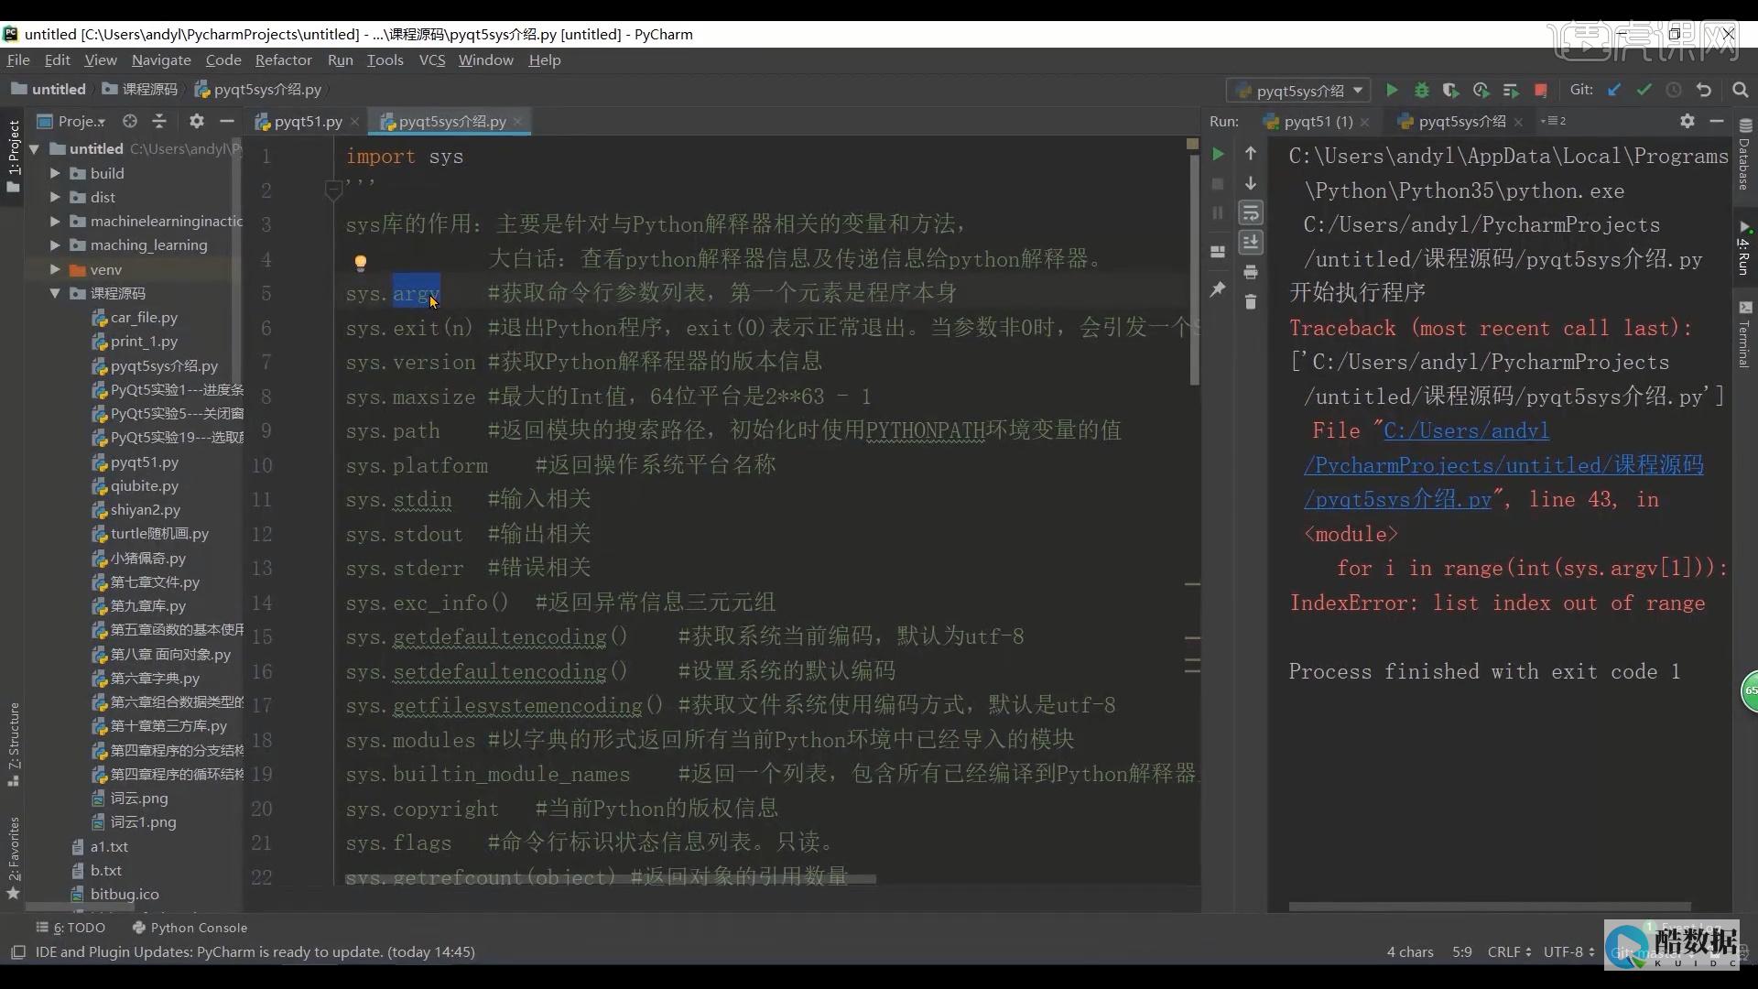Stop the process with red square toolbar icon
The width and height of the screenshot is (1758, 989).
pos(1541,90)
